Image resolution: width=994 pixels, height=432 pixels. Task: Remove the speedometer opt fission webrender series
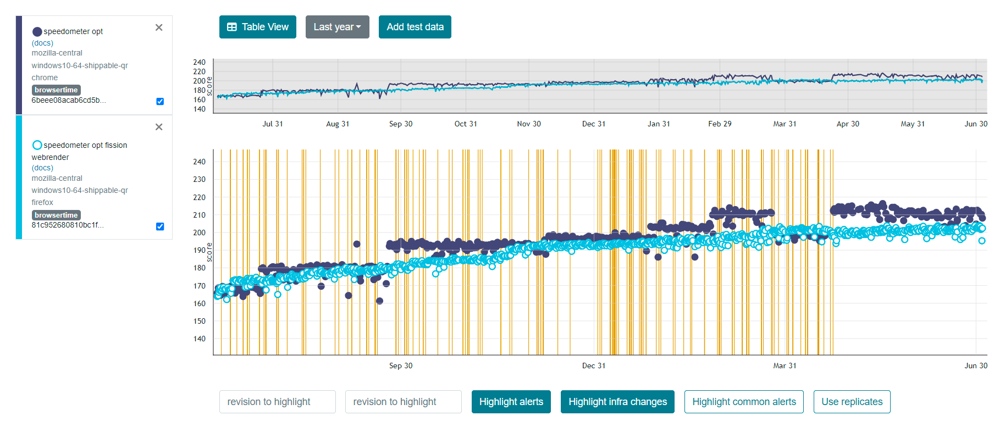[159, 127]
